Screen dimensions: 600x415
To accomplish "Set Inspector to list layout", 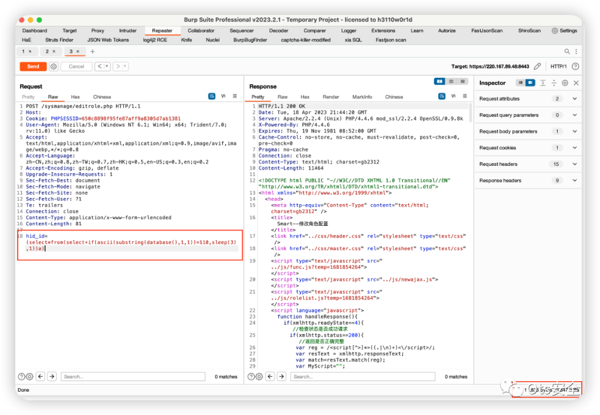I will click(x=521, y=83).
